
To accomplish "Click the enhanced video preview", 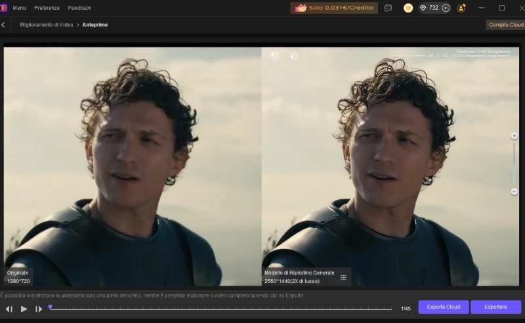I will point(390,166).
